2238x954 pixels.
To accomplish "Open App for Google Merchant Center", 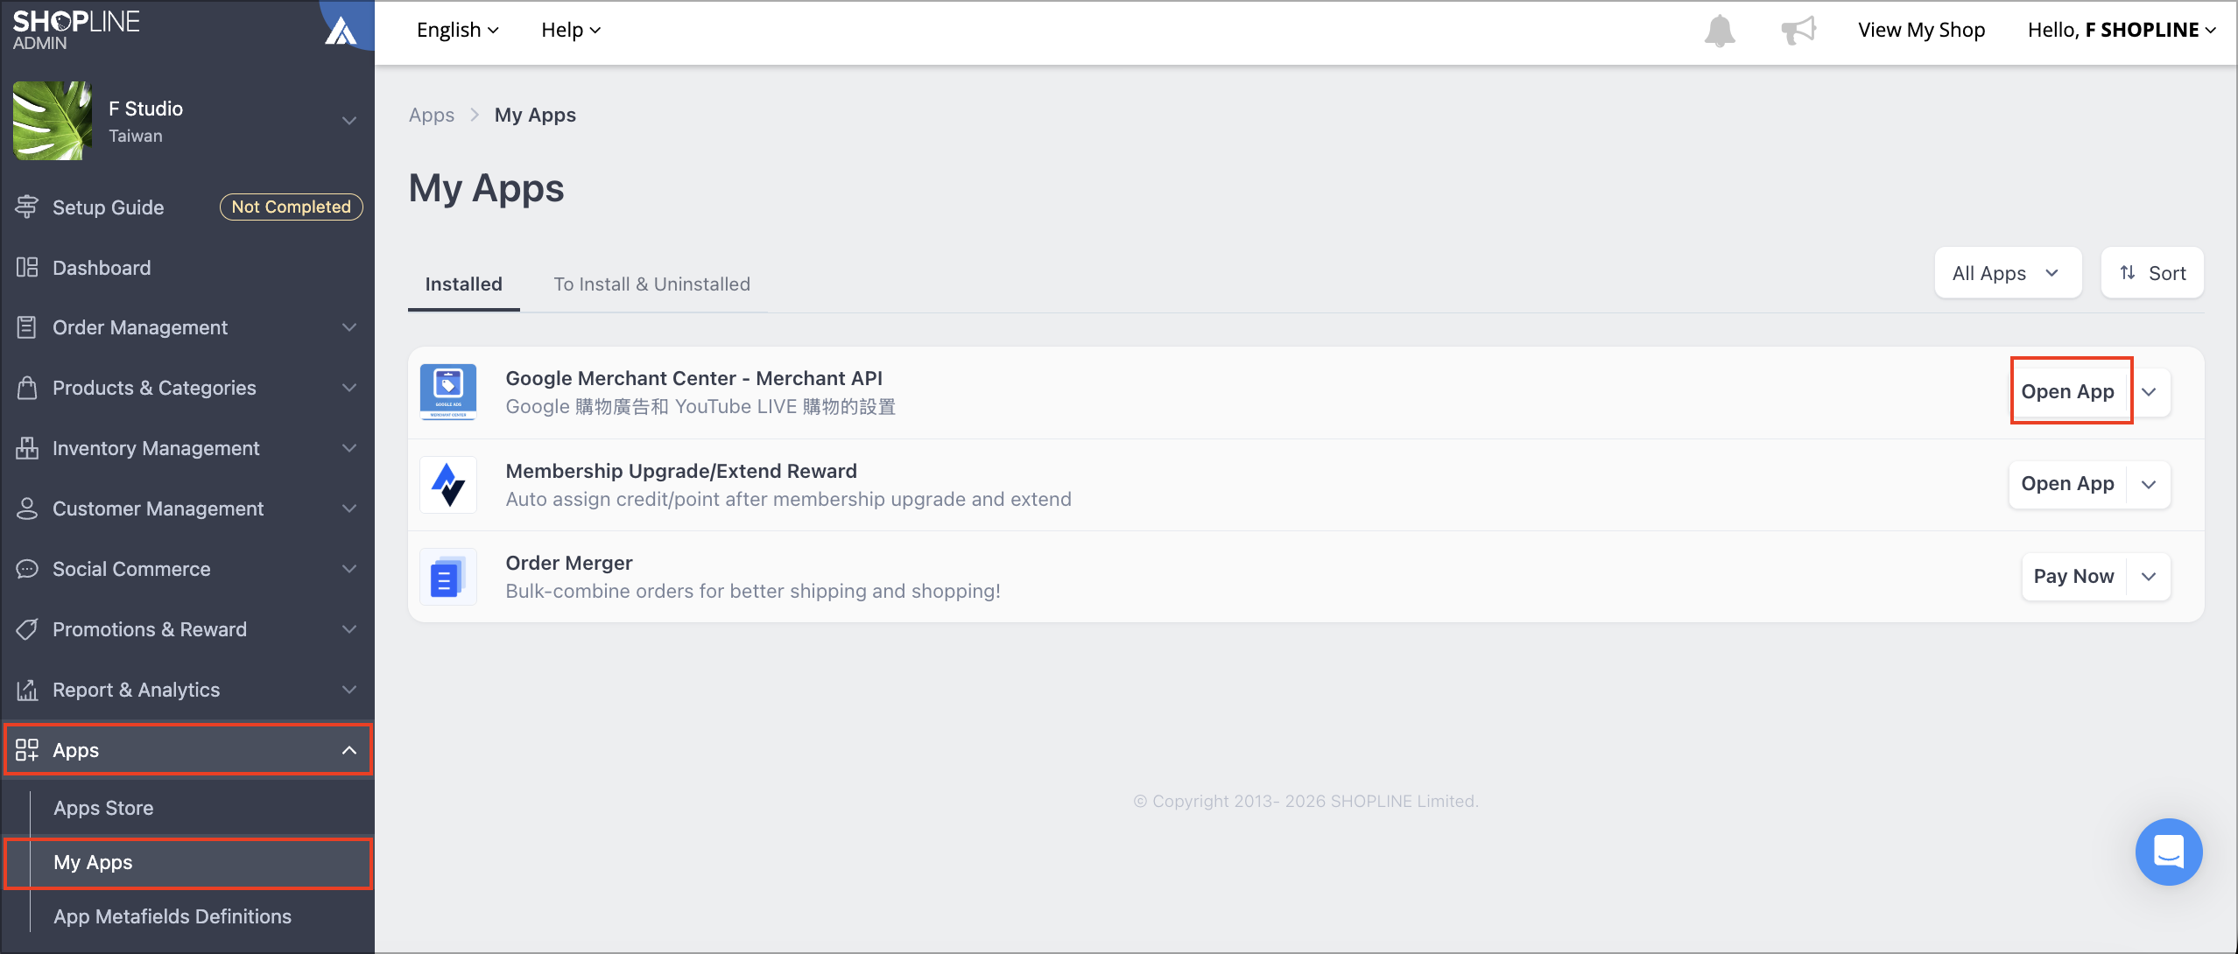I will click(2068, 391).
